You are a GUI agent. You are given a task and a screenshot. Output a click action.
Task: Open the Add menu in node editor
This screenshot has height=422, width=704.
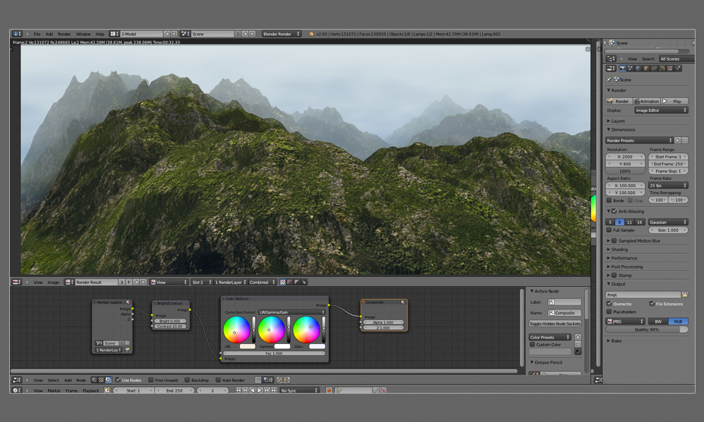point(68,380)
